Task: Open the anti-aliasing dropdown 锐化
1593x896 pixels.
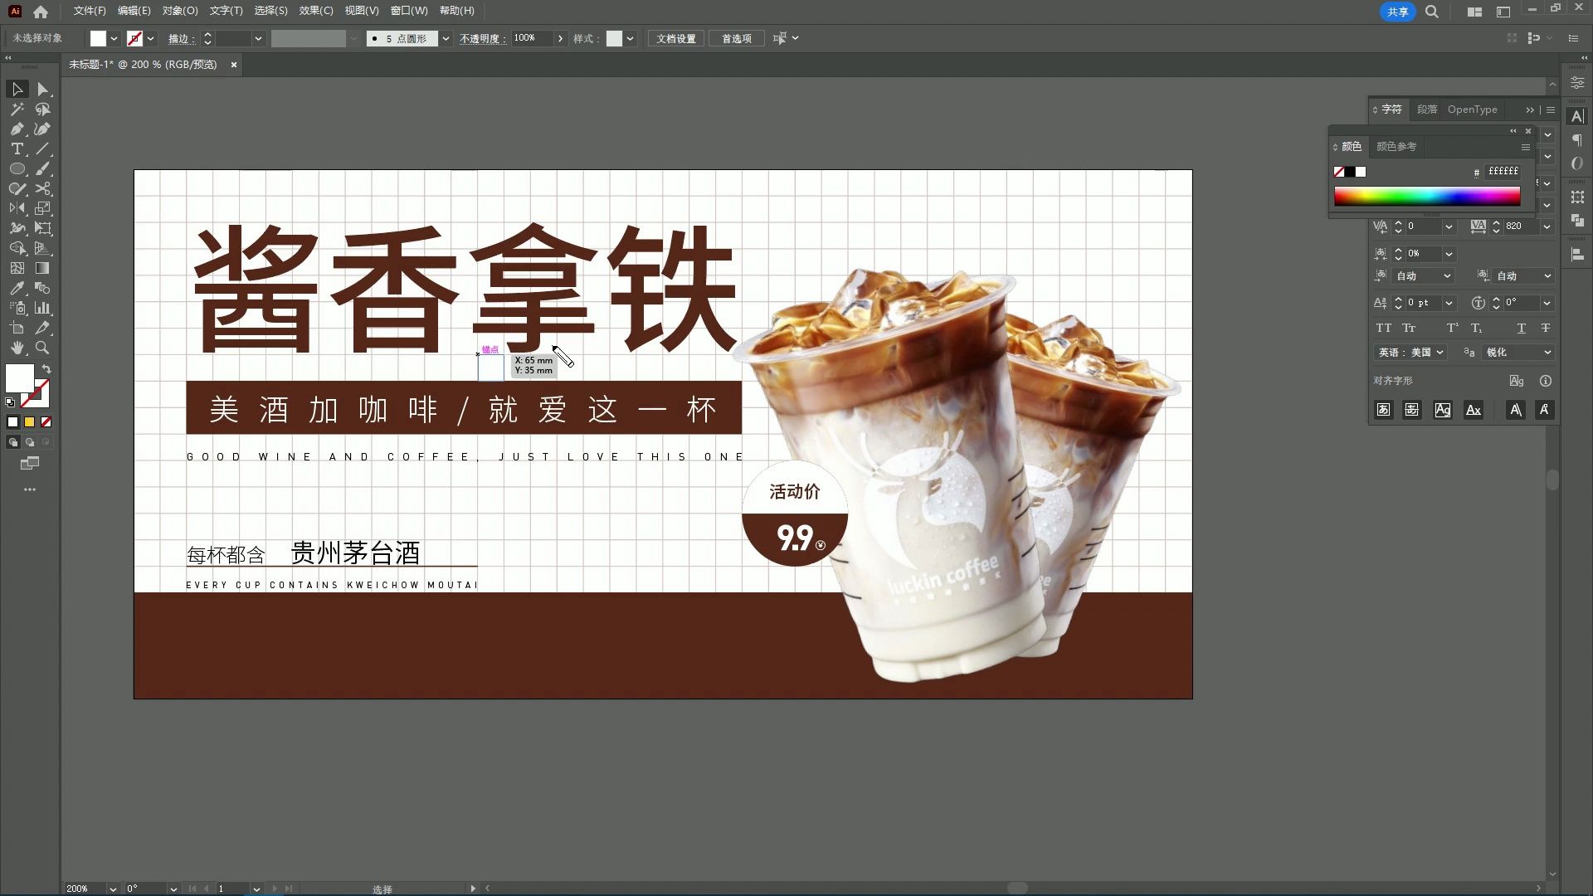Action: point(1518,353)
